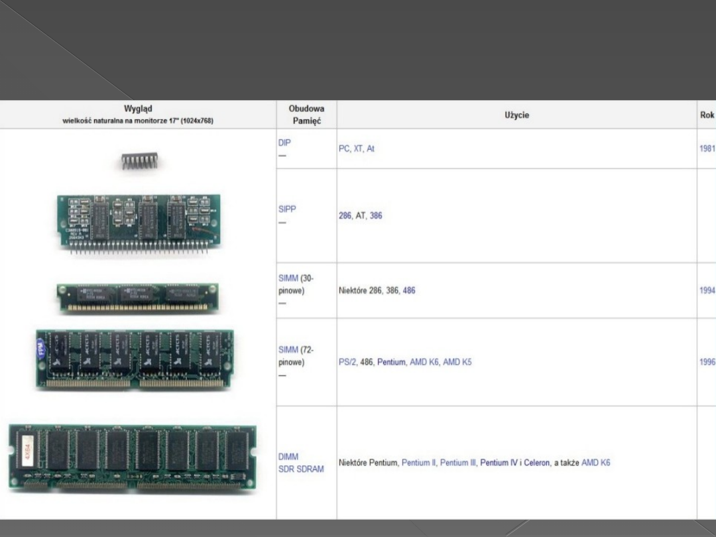Open the year 1996 link
The image size is (716, 537).
pyautogui.click(x=707, y=362)
